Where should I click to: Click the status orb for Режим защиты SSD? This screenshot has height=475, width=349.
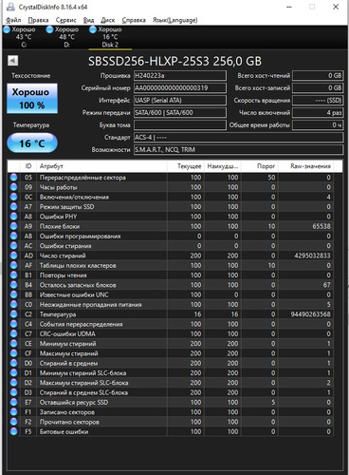click(x=13, y=207)
